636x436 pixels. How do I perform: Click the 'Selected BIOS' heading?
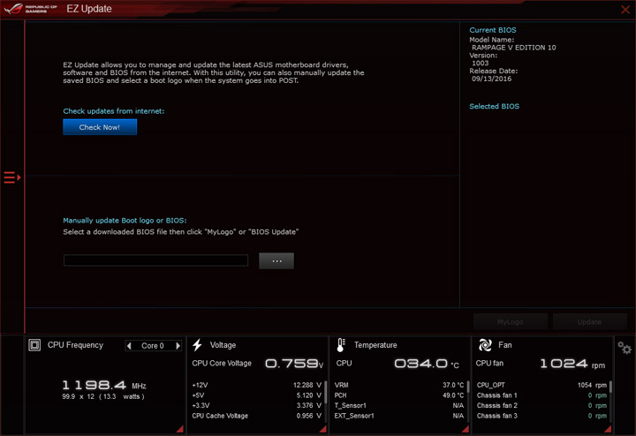click(494, 106)
